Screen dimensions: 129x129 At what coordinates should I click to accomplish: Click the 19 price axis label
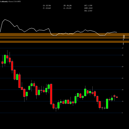[123, 90]
